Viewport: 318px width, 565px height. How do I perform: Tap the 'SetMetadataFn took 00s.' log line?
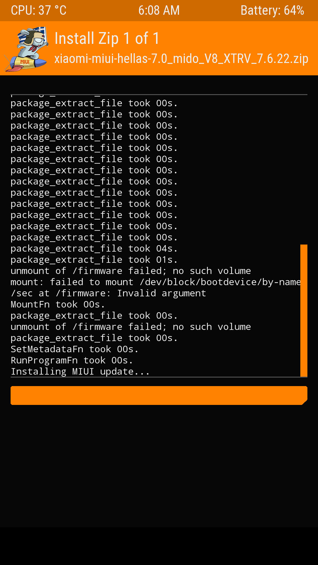pos(74,349)
